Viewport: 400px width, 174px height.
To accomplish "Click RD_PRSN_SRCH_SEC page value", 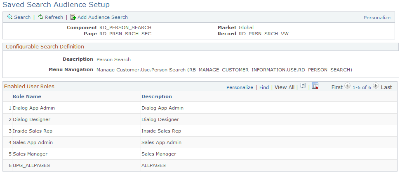I will click(125, 34).
